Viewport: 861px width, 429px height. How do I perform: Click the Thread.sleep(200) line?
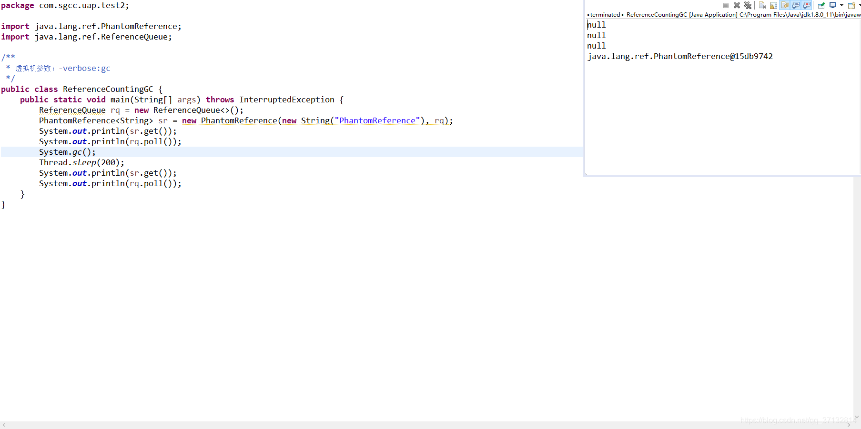point(81,162)
